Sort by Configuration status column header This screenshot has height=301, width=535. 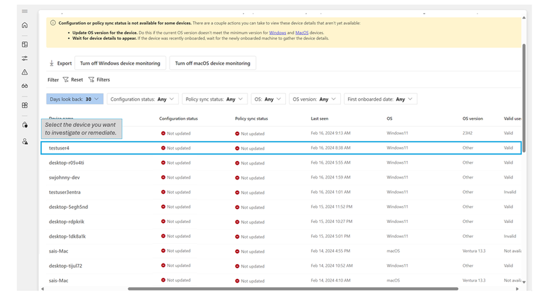coord(179,119)
